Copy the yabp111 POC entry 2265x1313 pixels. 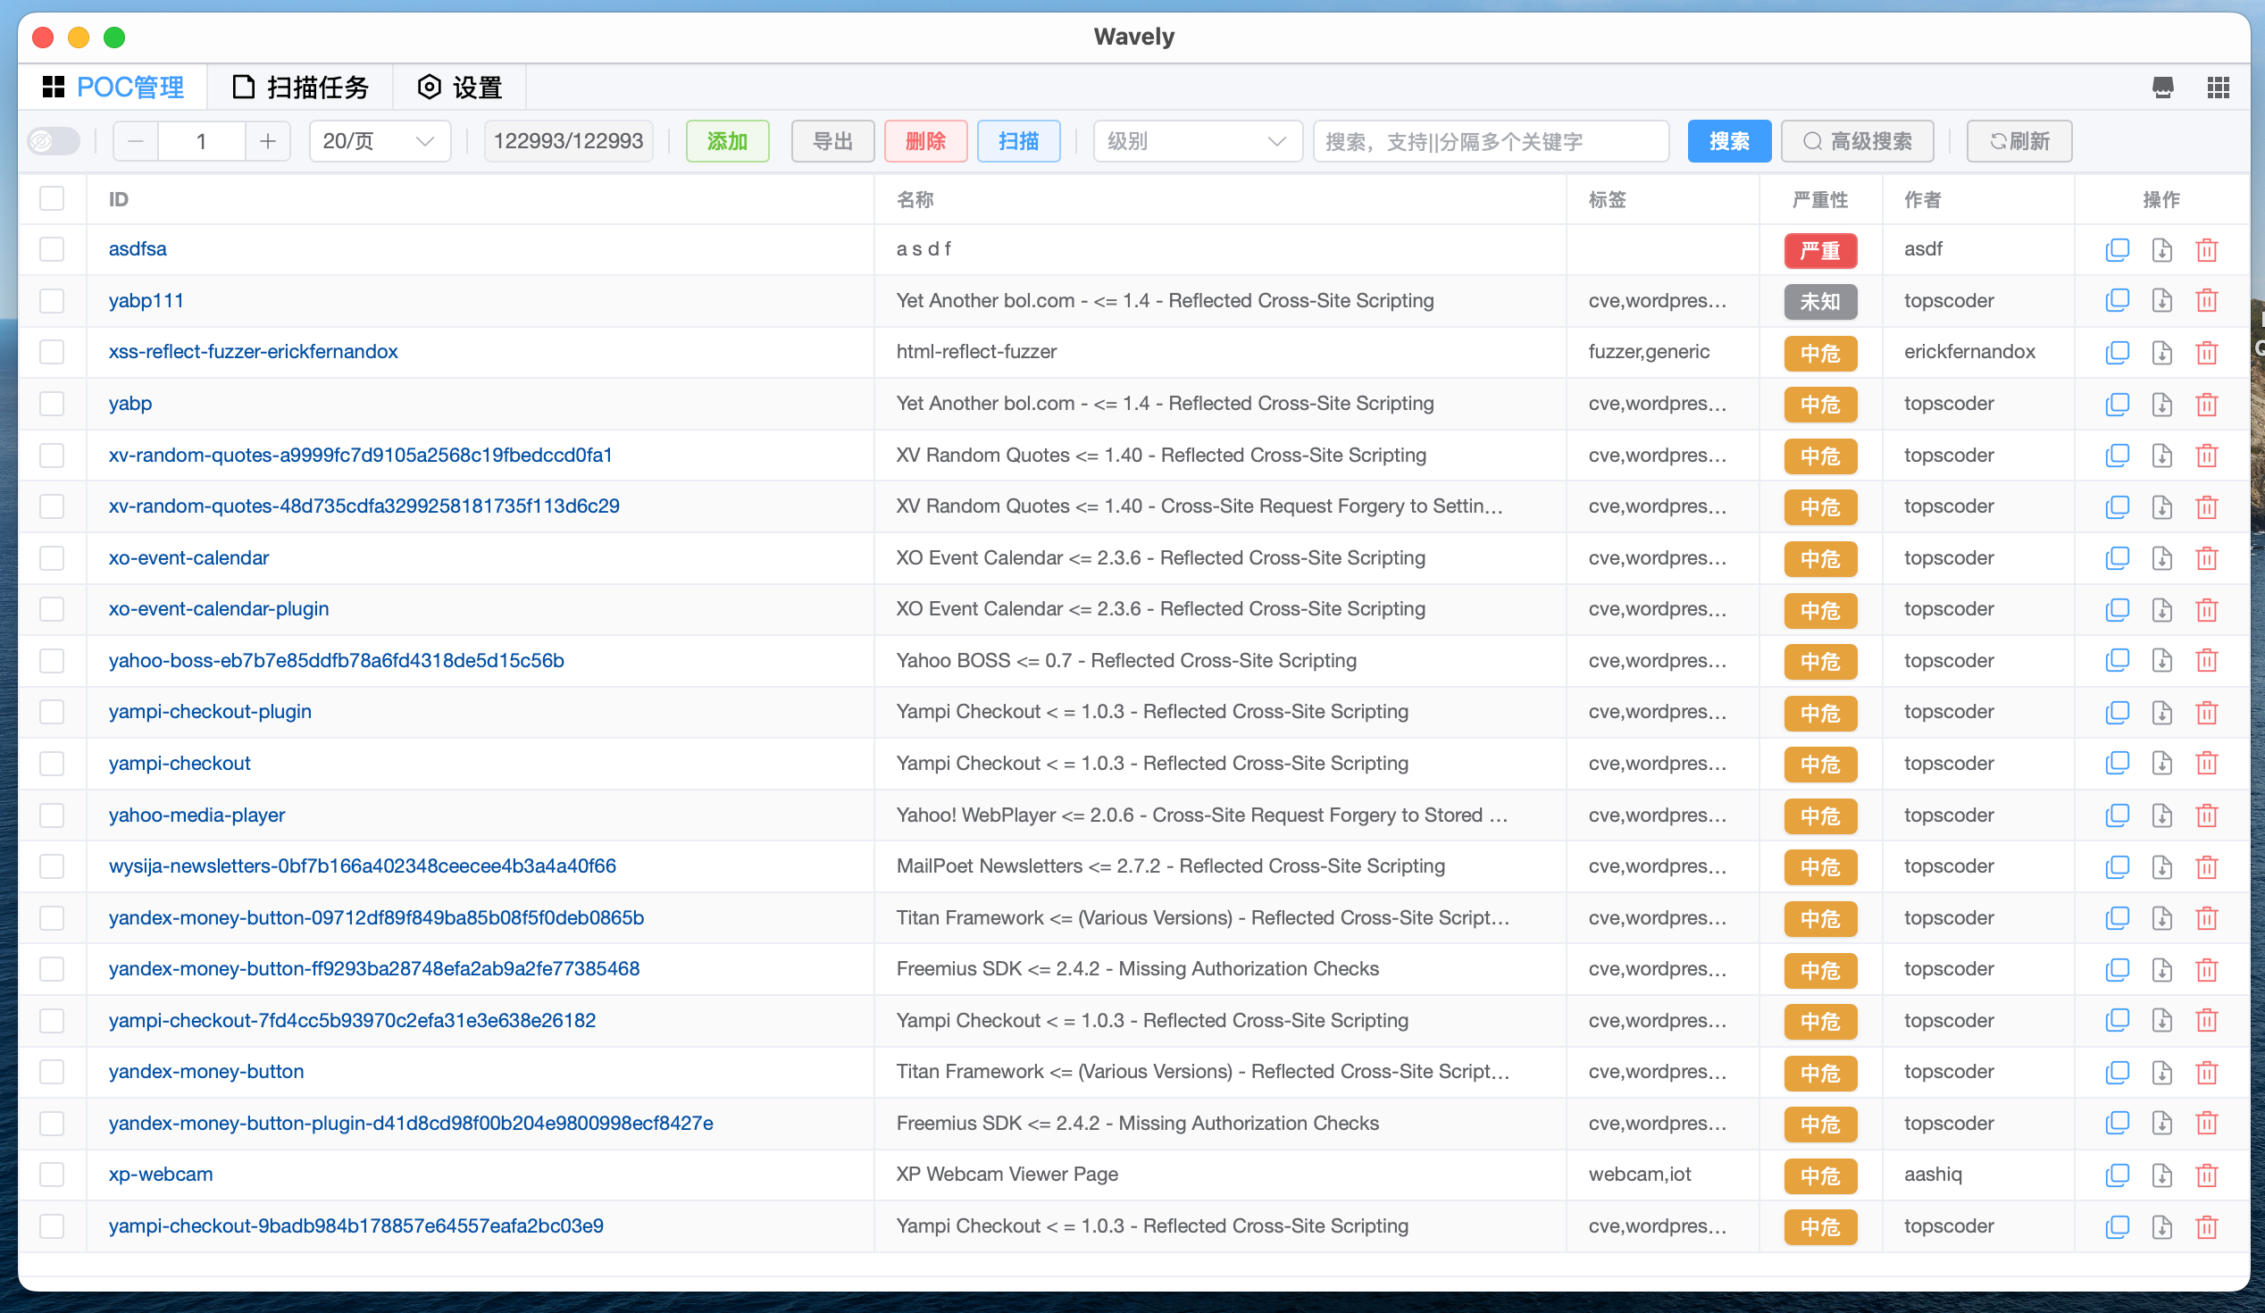coord(2117,301)
